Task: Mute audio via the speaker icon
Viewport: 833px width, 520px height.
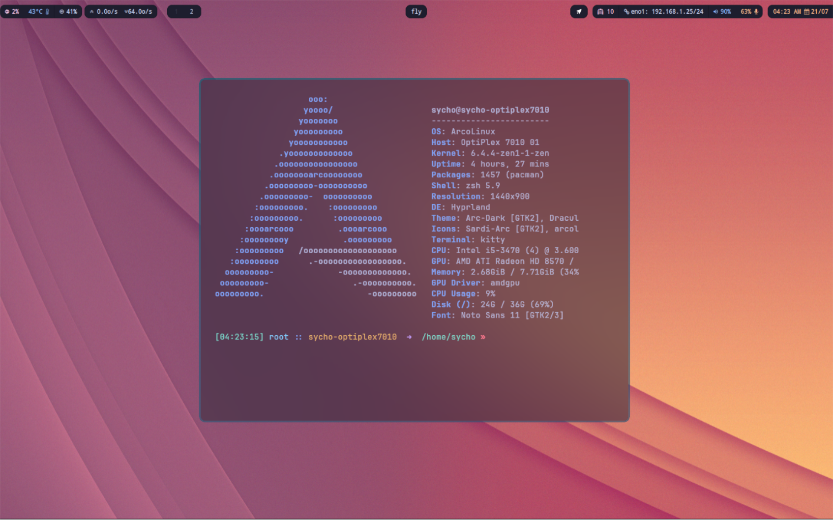Action: point(715,11)
